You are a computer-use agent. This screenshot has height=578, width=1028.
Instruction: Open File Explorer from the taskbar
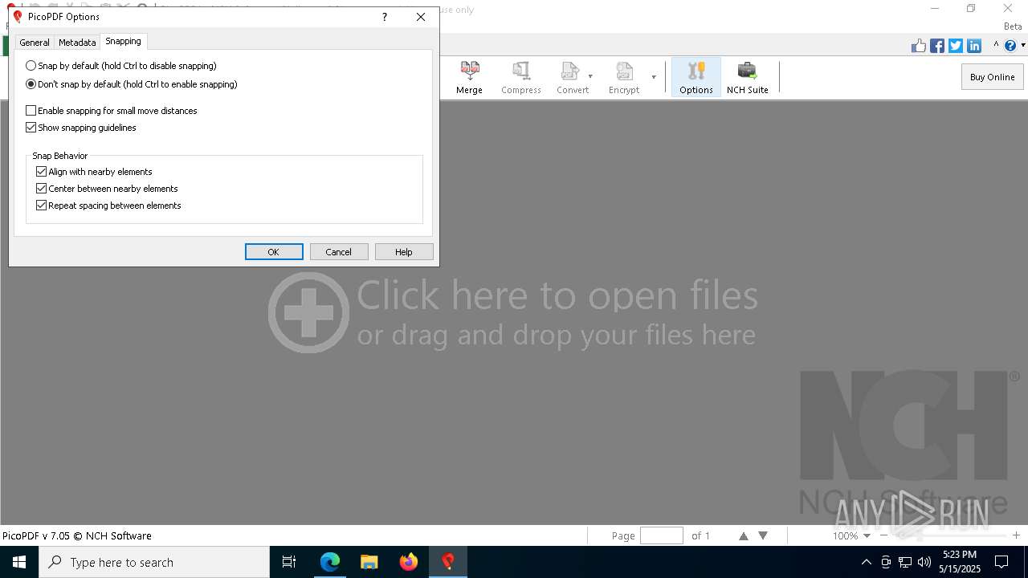point(369,562)
